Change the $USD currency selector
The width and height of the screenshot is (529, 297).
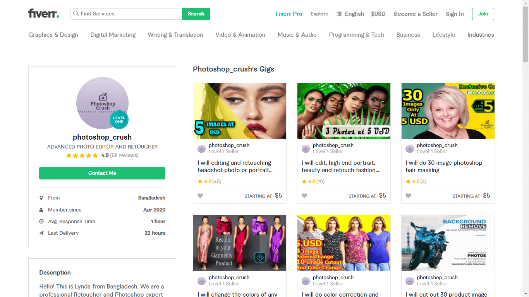click(378, 14)
